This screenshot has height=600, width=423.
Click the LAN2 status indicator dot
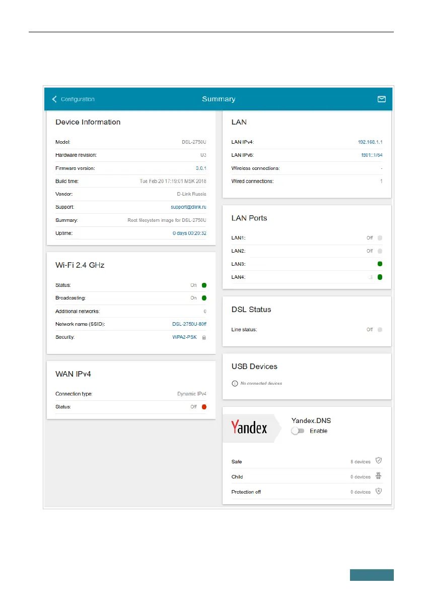380,251
